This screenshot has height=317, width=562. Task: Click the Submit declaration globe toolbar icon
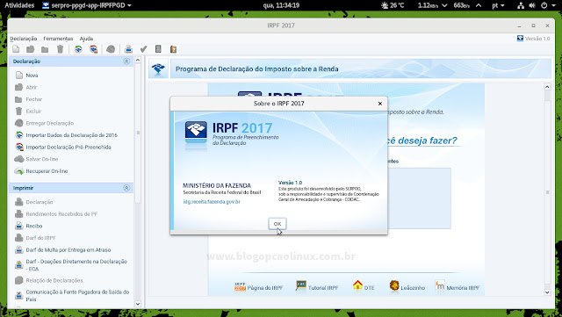(x=111, y=49)
